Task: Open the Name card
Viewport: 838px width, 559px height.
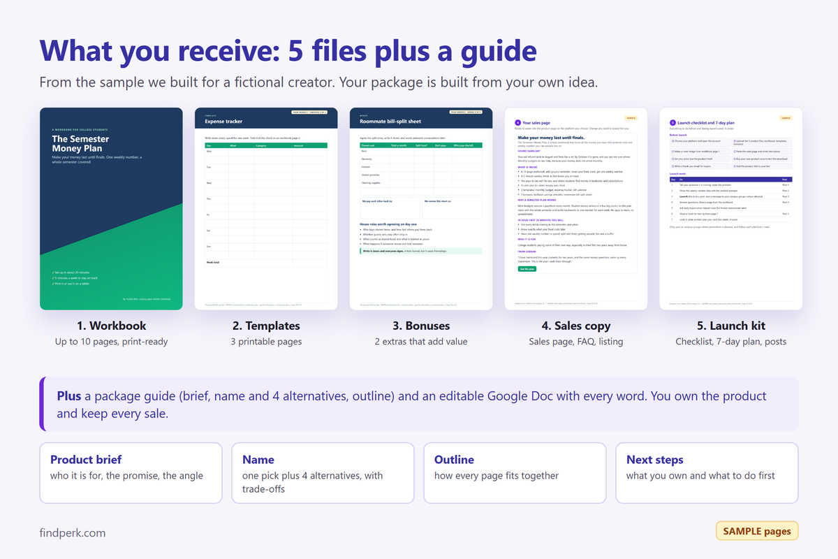Action: (x=323, y=472)
